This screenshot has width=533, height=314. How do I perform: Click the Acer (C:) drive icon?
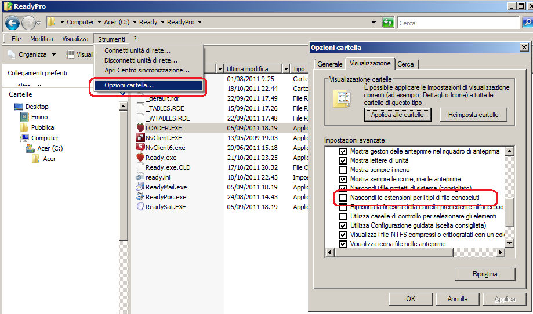[30, 148]
